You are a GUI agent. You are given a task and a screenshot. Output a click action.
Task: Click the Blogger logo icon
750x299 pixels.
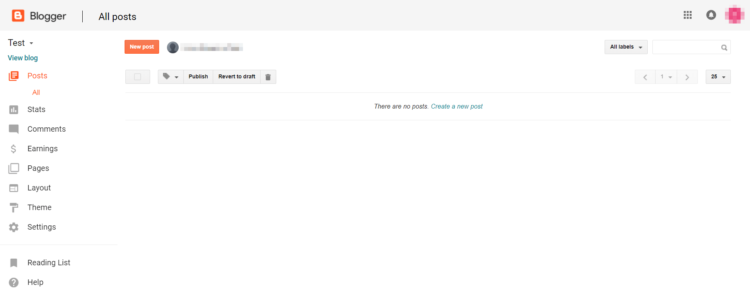coord(18,16)
